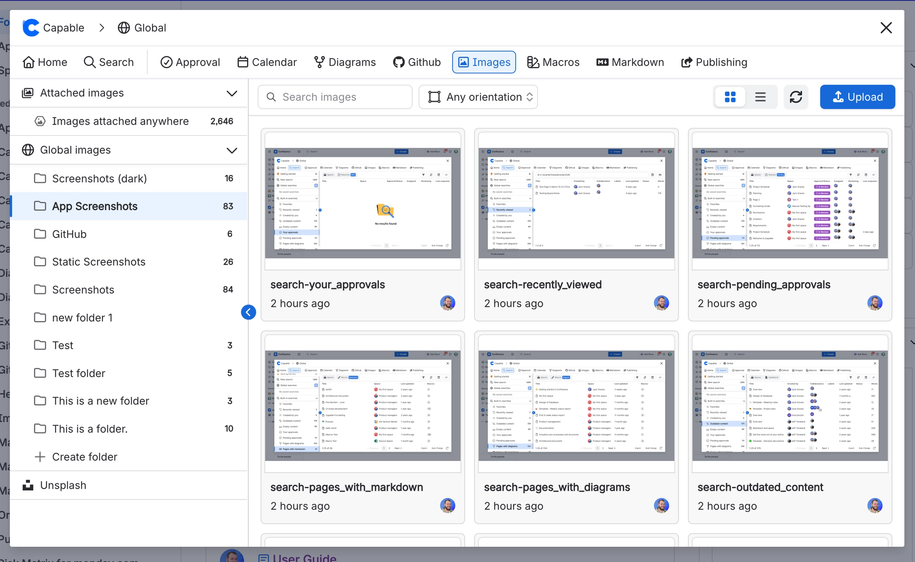
Task: Collapse the Global images section
Action: tap(232, 150)
